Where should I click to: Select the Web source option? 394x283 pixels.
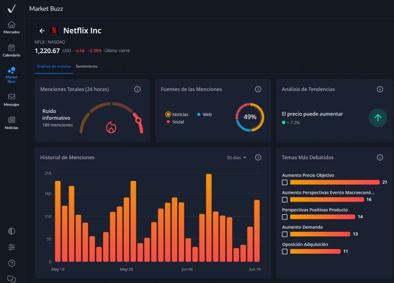click(x=205, y=114)
